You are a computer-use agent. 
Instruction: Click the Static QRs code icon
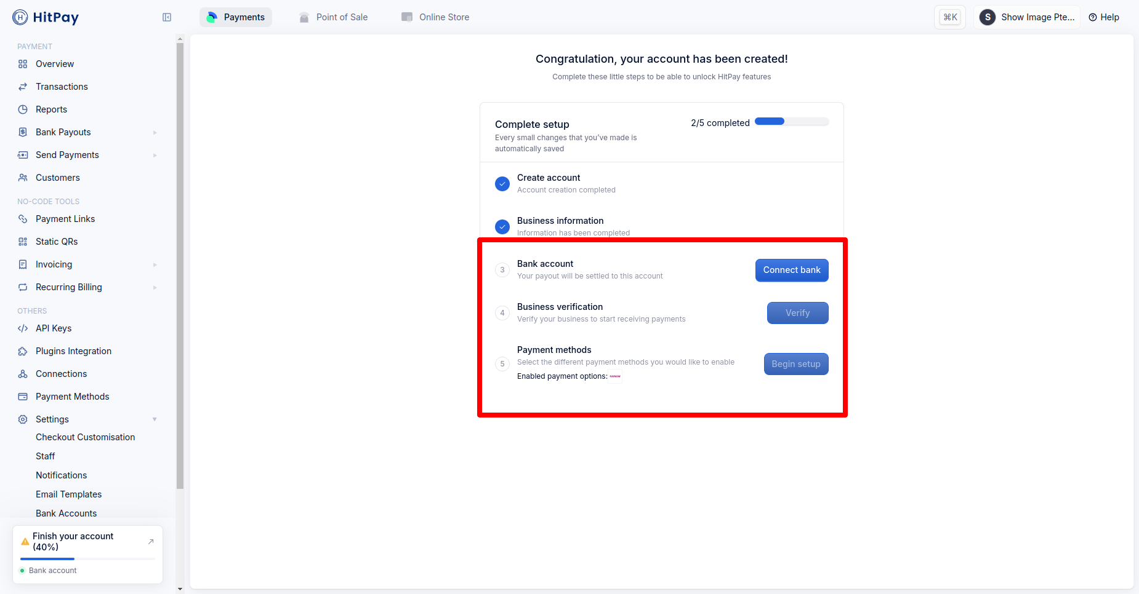23,242
